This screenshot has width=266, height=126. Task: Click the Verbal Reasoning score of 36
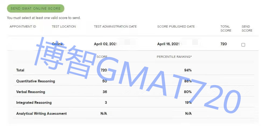tap(105, 92)
